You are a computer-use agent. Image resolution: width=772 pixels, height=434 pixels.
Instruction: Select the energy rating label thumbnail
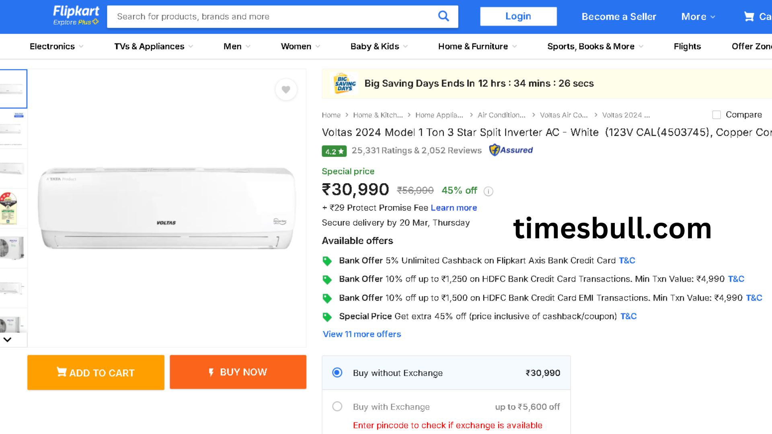13,209
